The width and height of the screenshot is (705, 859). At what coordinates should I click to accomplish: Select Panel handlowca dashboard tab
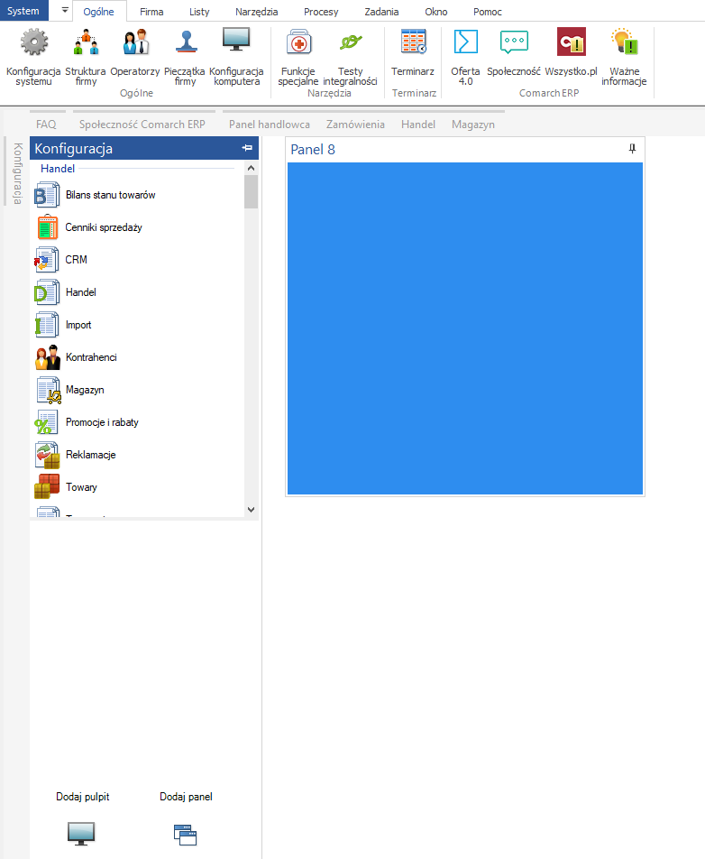tap(270, 125)
